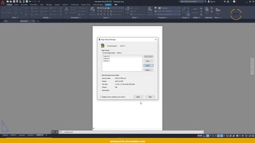Screen dimensions: 255x143
Task: Select the third page setup in the list
Action: tap(122, 61)
